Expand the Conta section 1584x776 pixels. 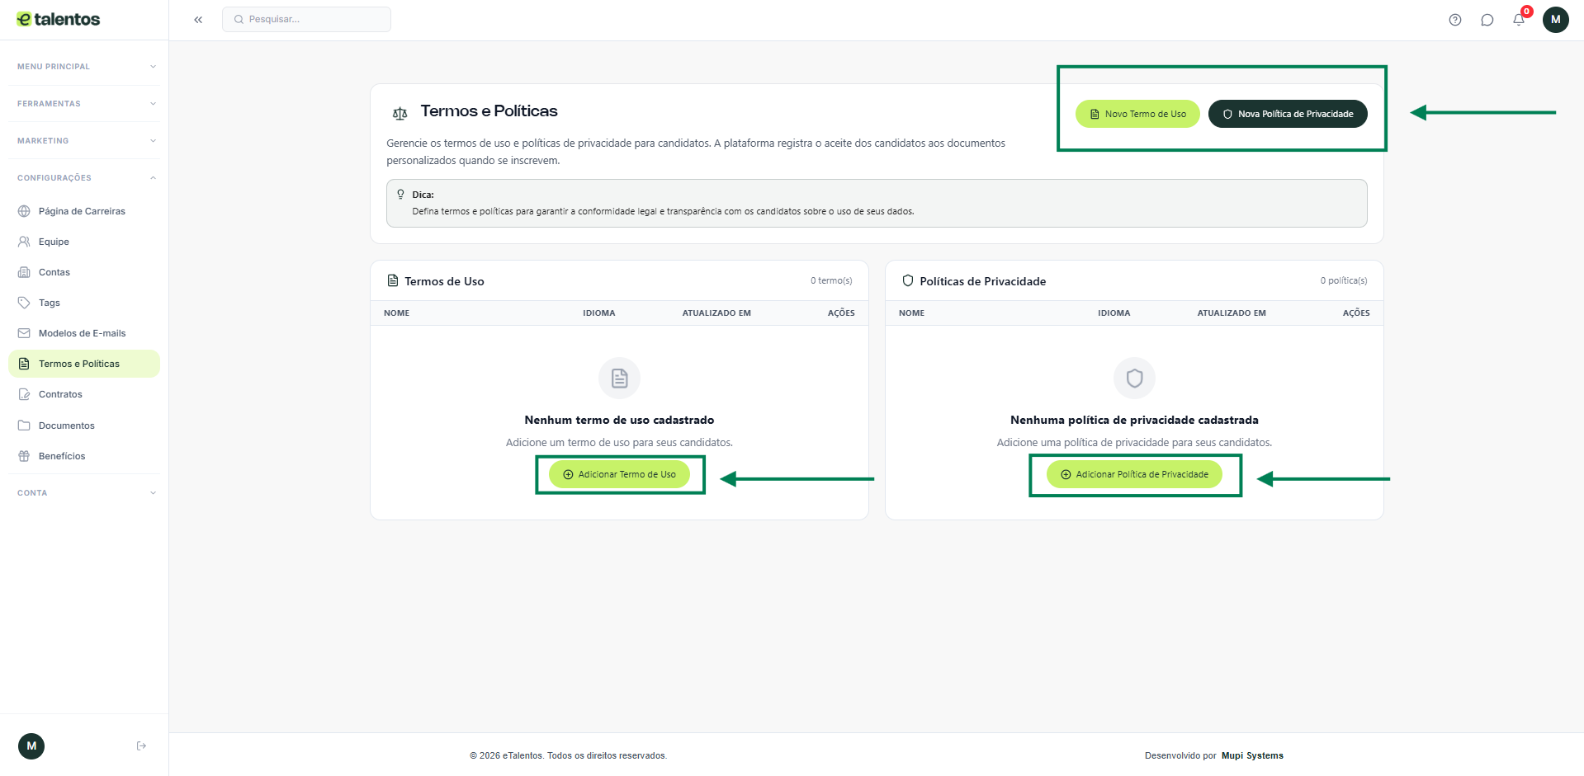pos(84,493)
